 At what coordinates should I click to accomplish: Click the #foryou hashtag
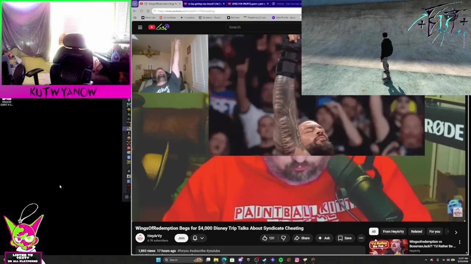(183, 251)
